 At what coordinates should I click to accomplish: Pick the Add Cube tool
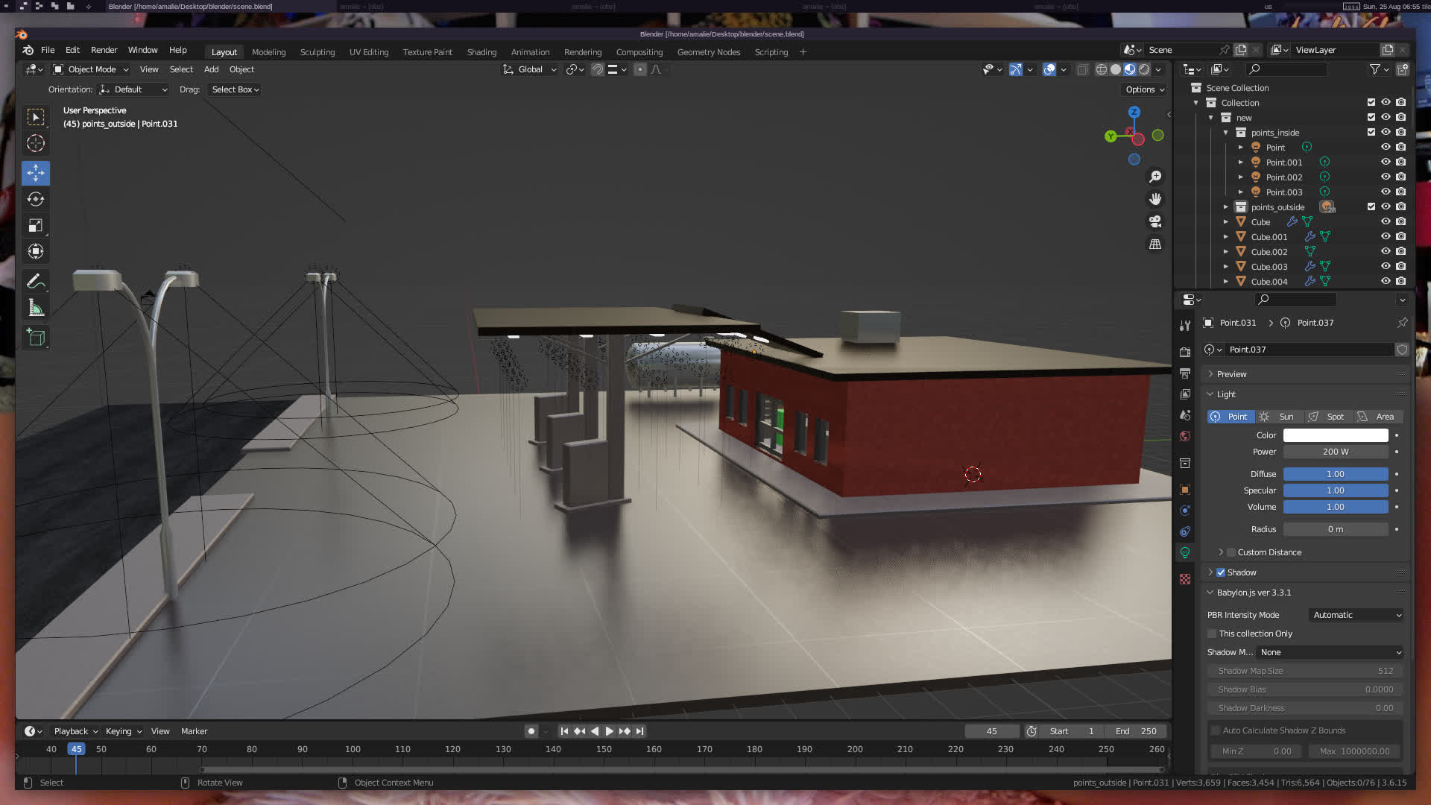[x=36, y=338]
